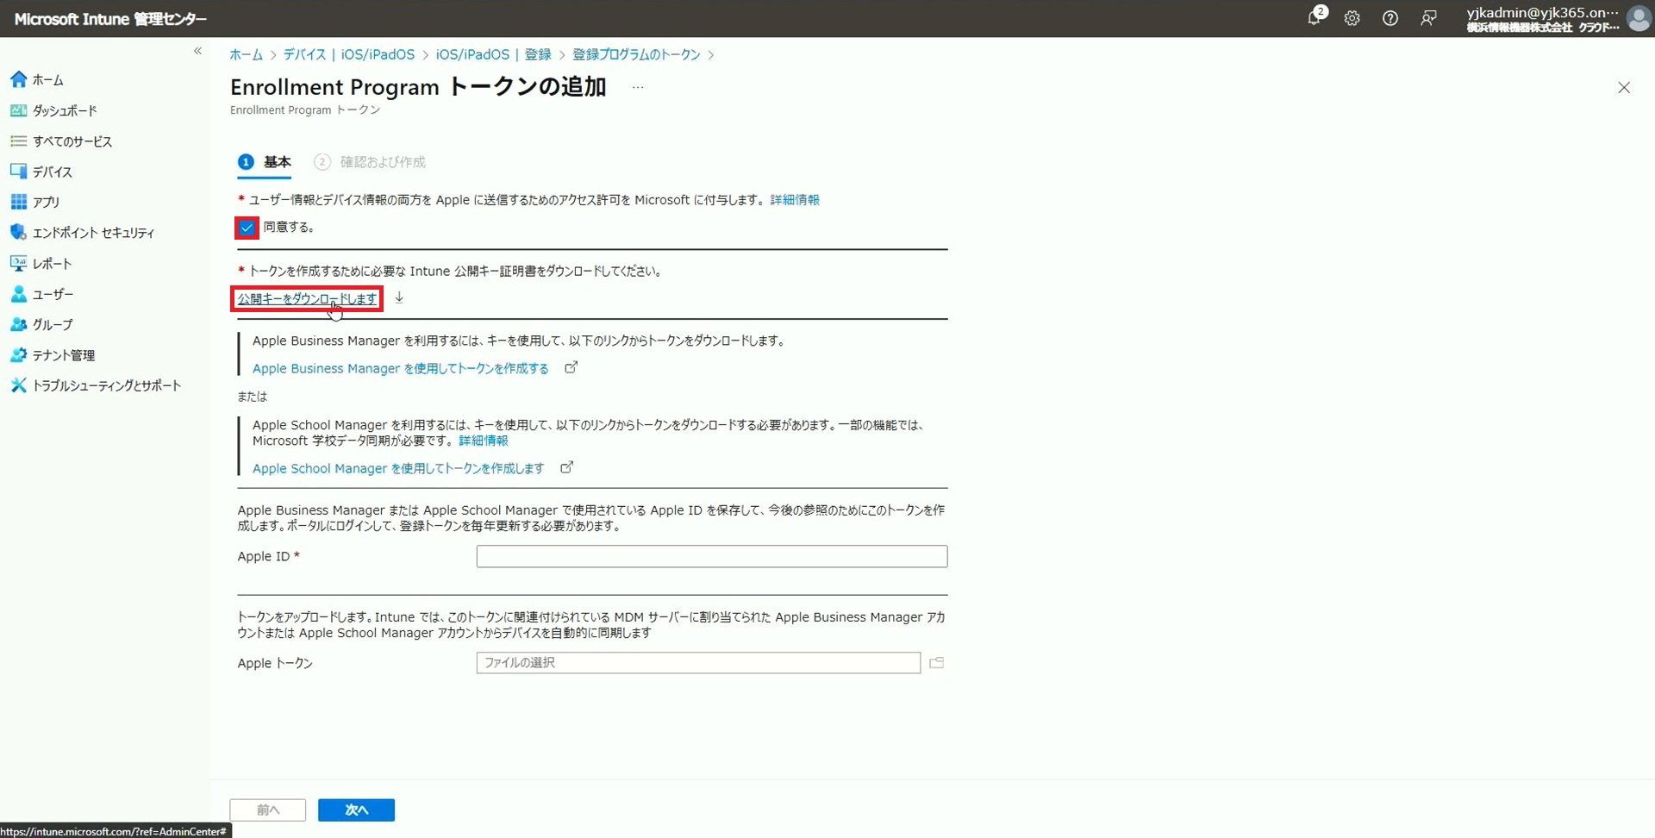Open 詳細情報 link in School Manager text
The width and height of the screenshot is (1655, 838).
[x=484, y=441]
